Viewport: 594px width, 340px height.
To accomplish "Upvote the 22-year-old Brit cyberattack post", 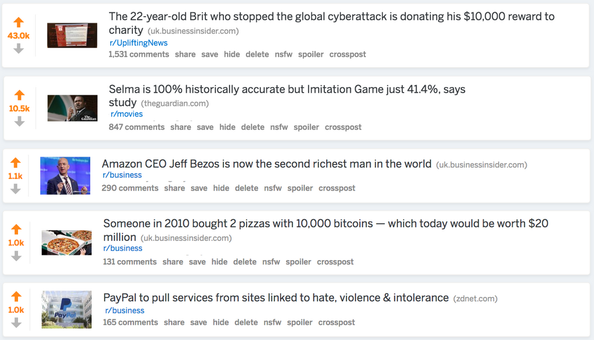I will tap(19, 23).
